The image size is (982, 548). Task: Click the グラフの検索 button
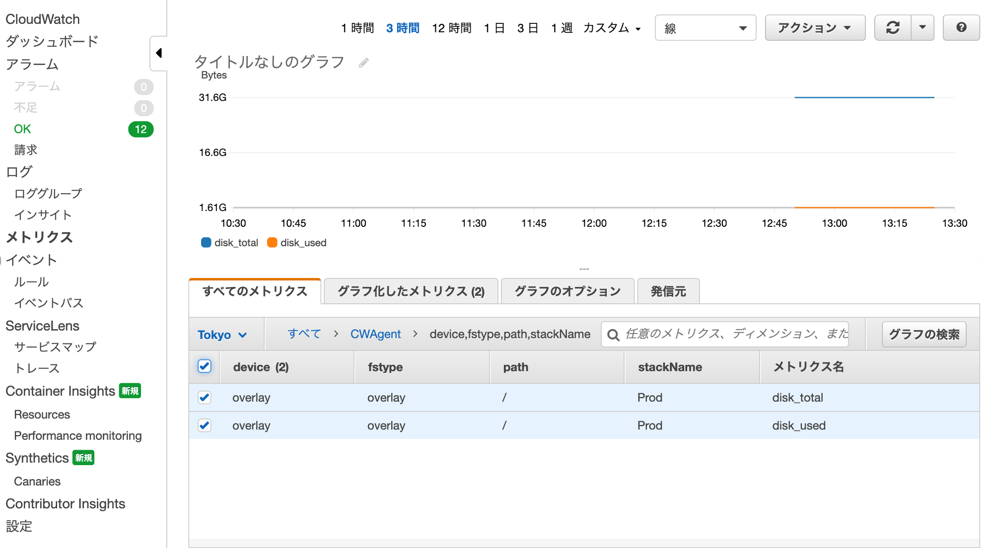(x=923, y=335)
